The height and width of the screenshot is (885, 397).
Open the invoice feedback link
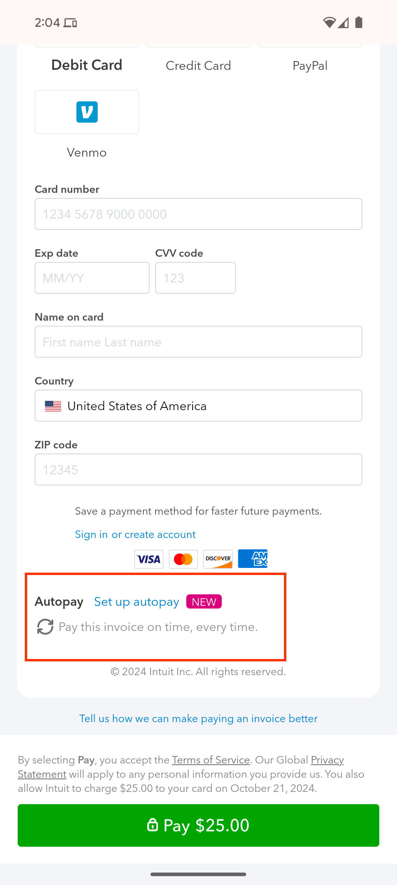[198, 719]
